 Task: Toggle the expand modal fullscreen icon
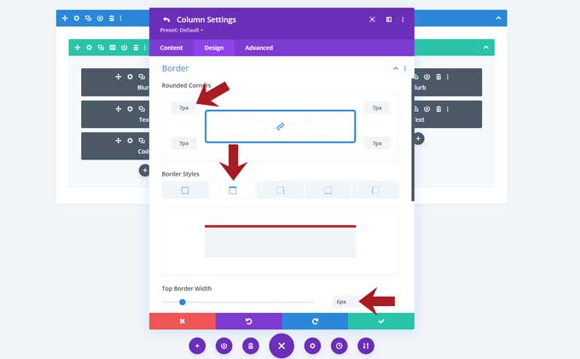pos(372,20)
